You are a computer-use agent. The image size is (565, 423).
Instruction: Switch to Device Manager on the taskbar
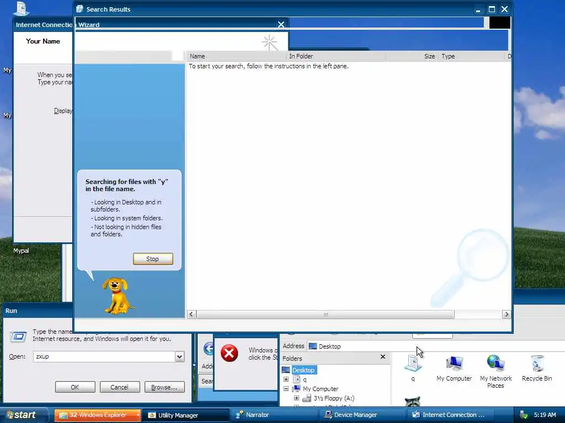click(362, 415)
